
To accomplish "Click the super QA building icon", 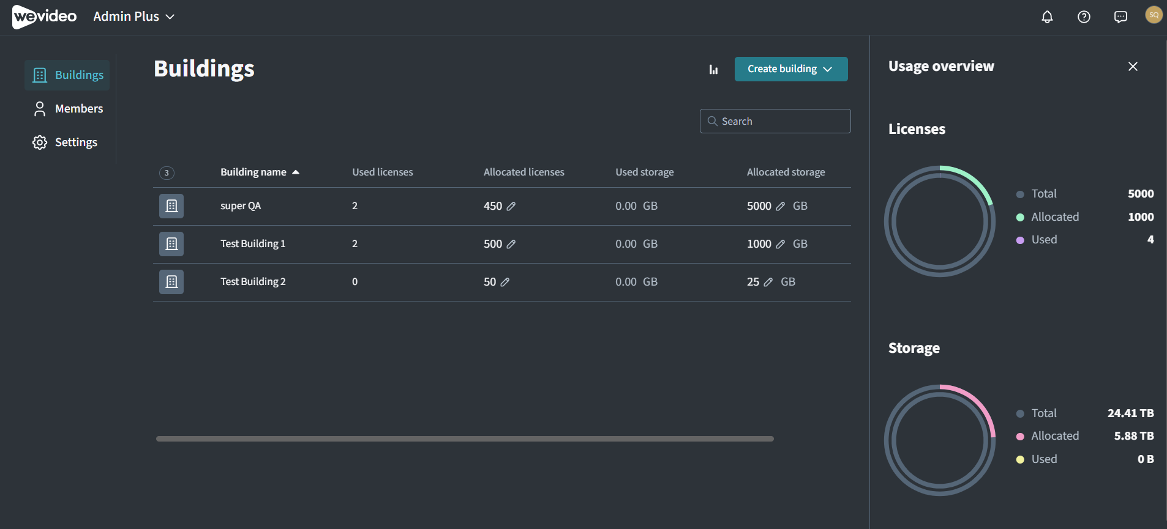I will click(x=171, y=206).
